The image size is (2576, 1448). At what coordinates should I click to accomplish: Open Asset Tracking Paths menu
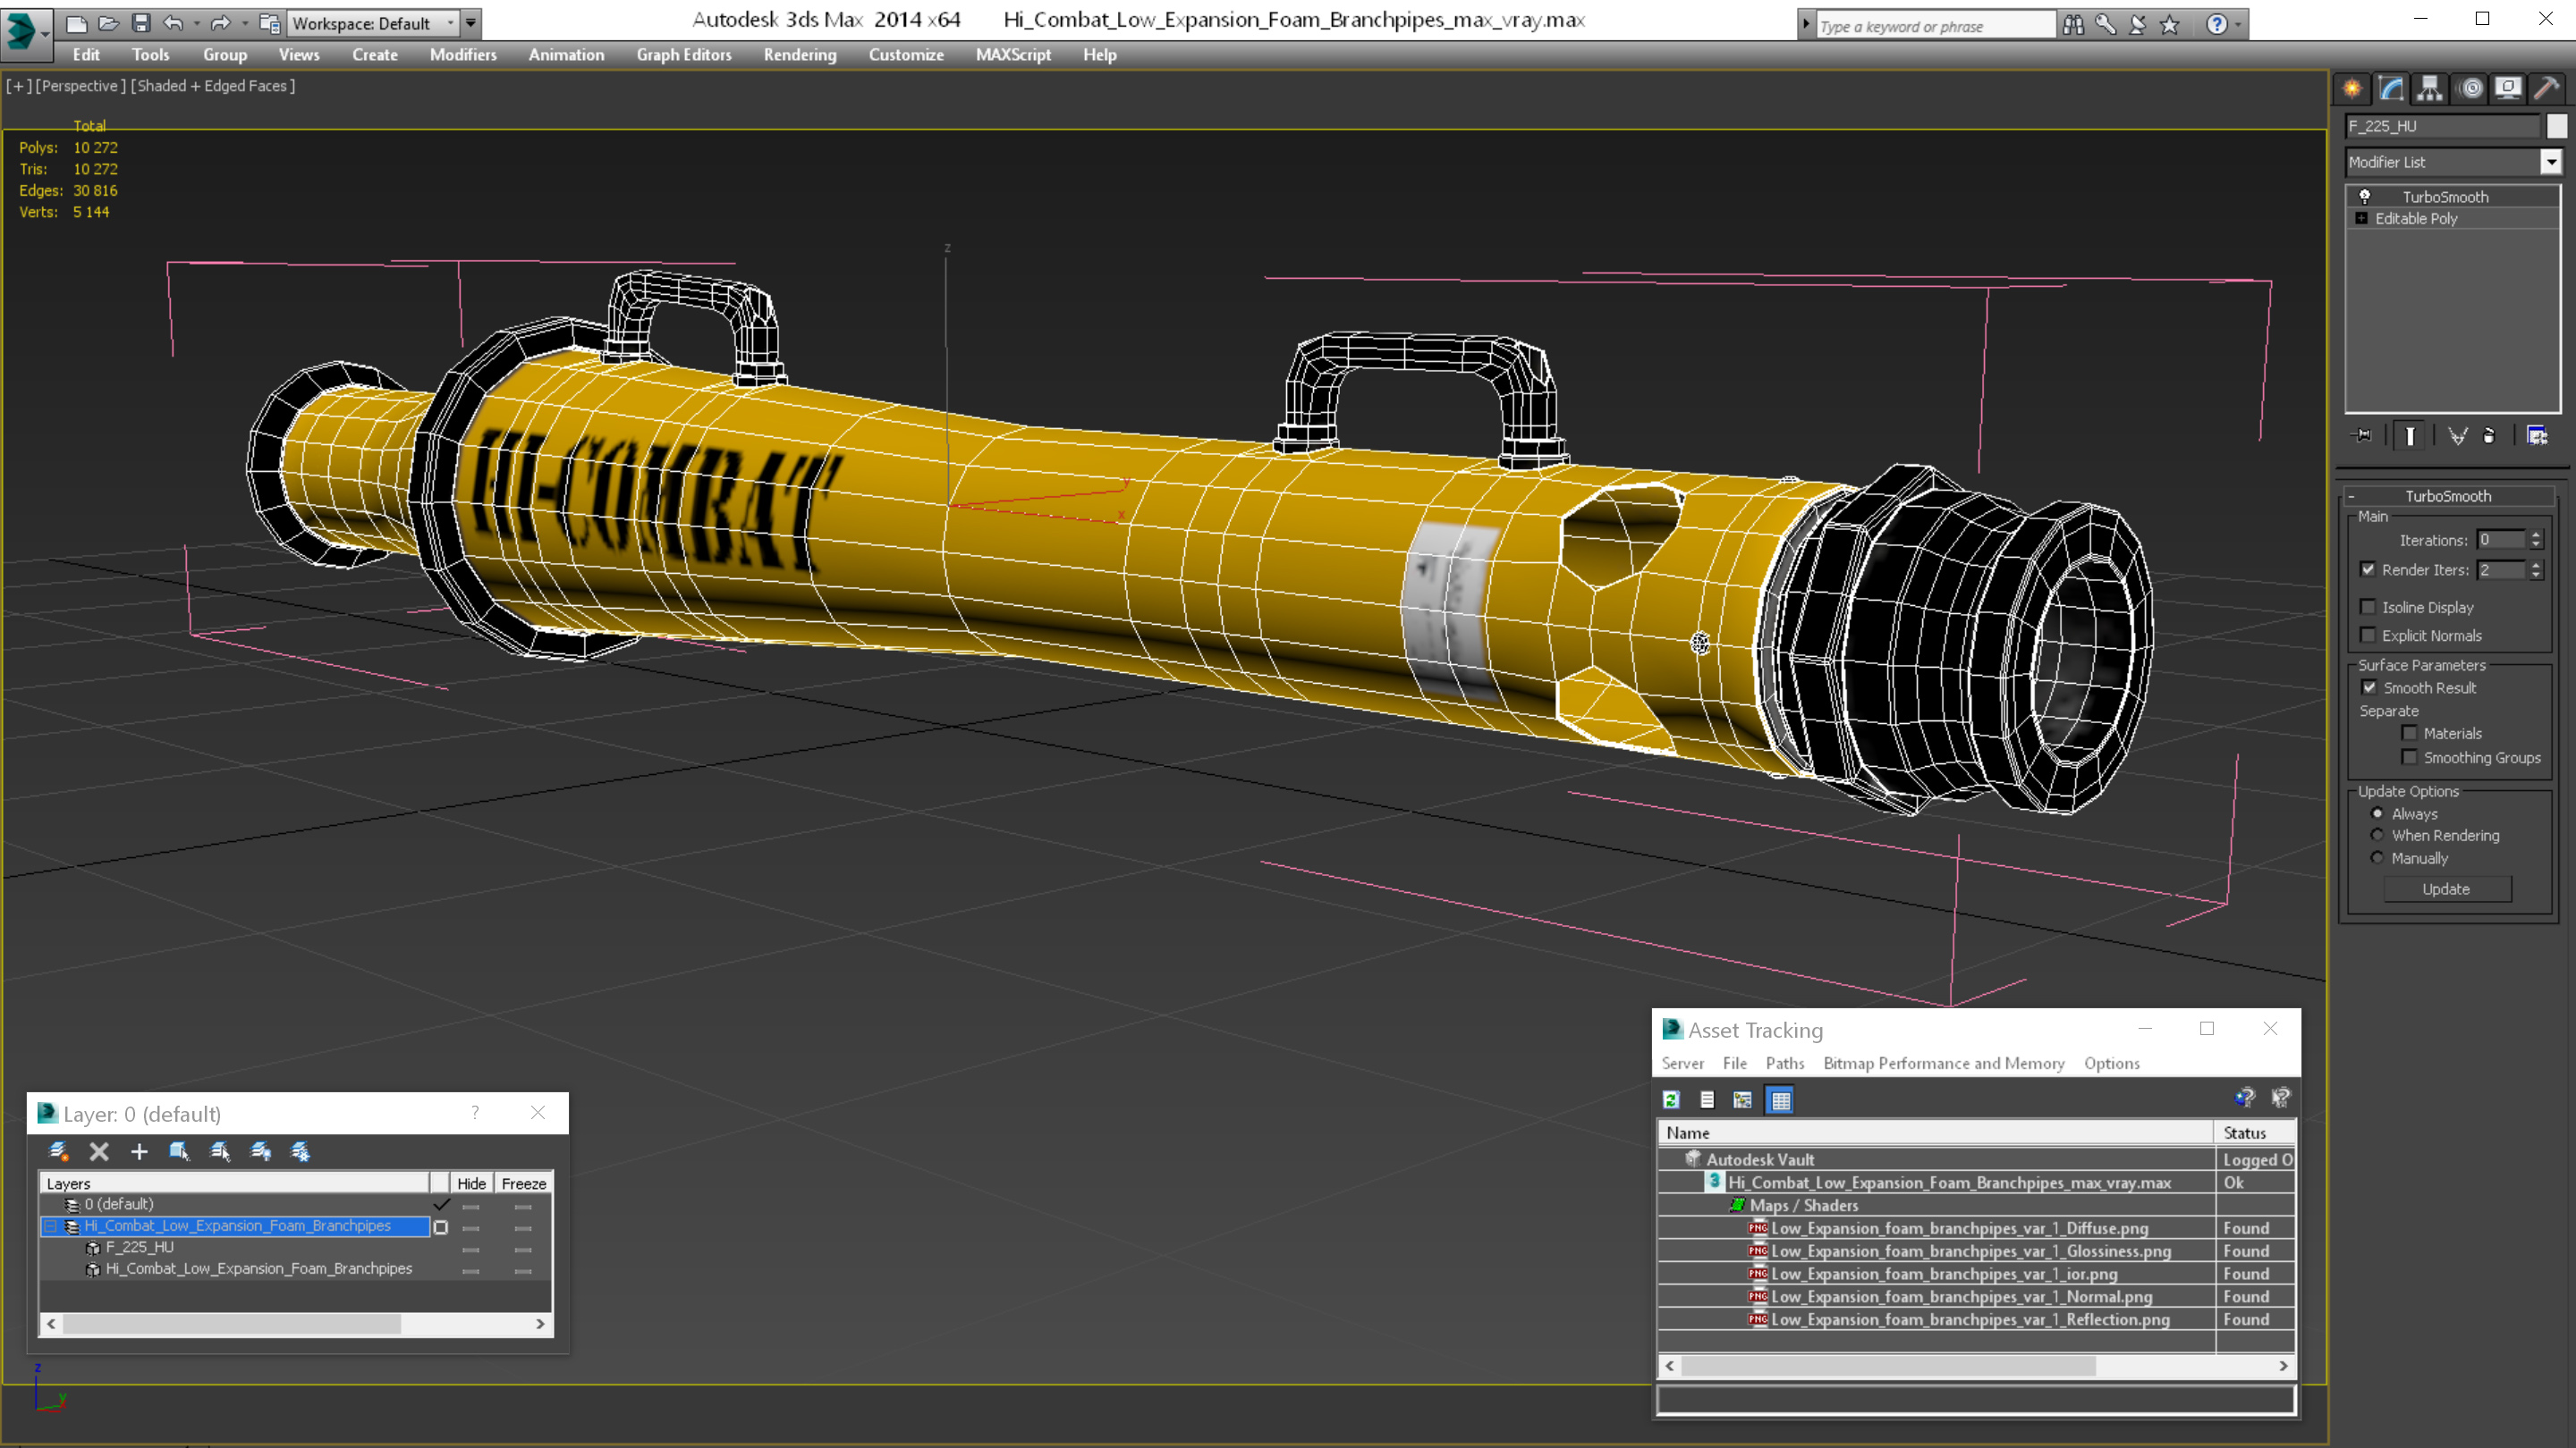[x=1785, y=1064]
